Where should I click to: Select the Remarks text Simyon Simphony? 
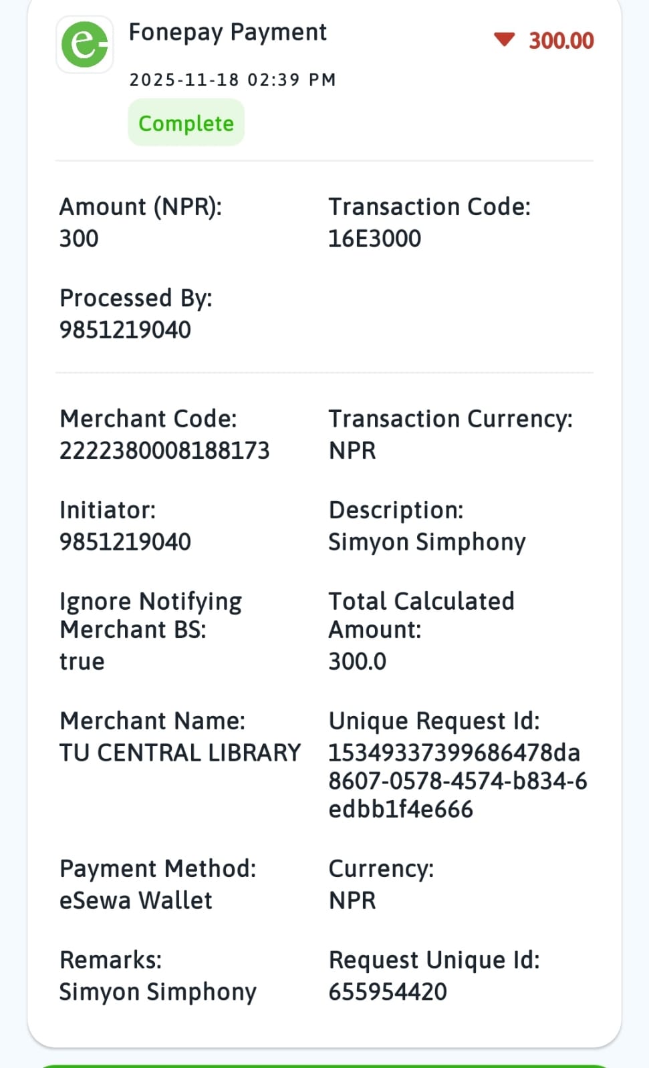[158, 992]
